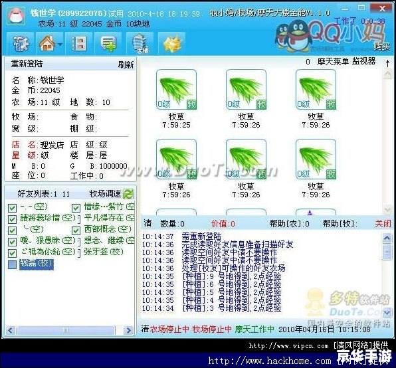Click the 牧场调速 label

coord(106,194)
